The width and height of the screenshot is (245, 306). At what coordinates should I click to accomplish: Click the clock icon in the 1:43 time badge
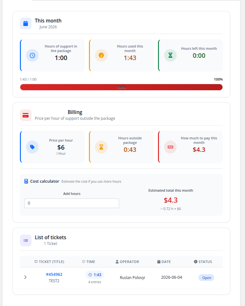coord(90,275)
